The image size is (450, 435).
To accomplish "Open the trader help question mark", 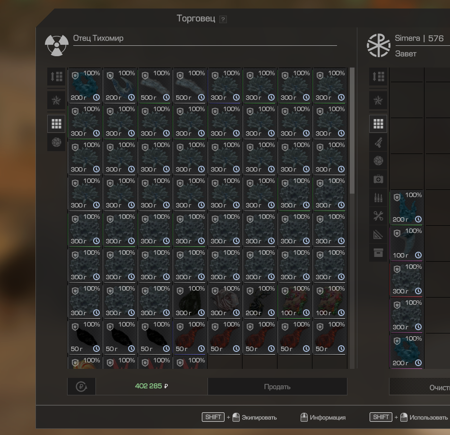I will pyautogui.click(x=223, y=19).
